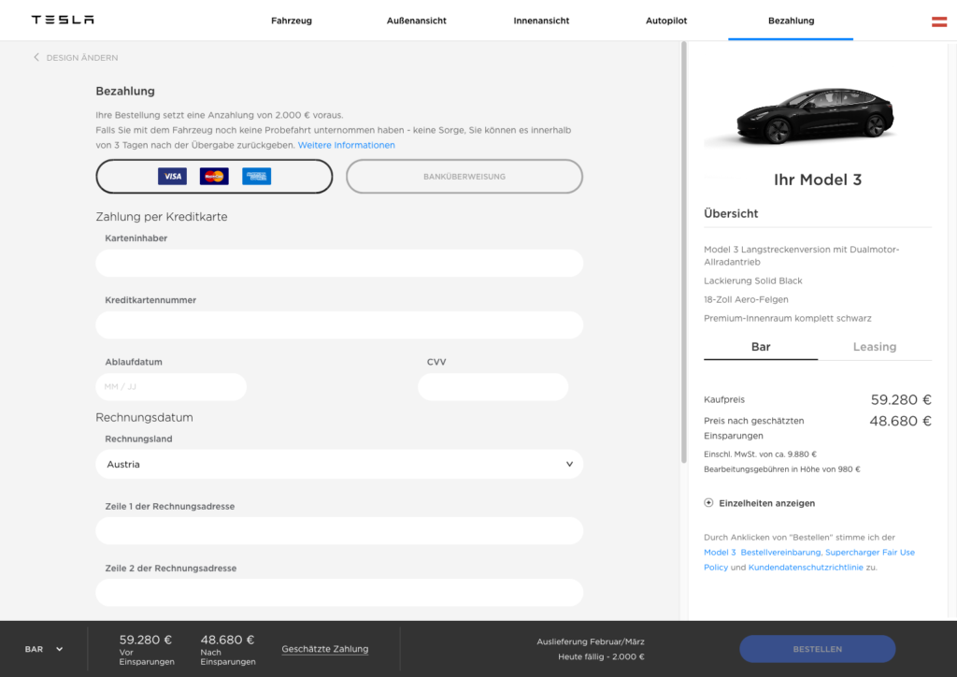Viewport: 957px width, 677px height.
Task: Click the Visa card icon
Action: [x=172, y=177]
